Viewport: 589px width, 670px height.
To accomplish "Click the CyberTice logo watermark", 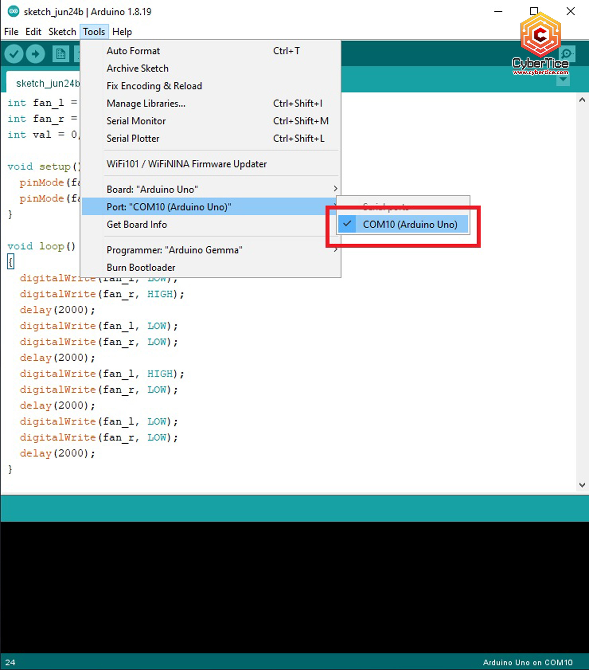I will [x=540, y=44].
